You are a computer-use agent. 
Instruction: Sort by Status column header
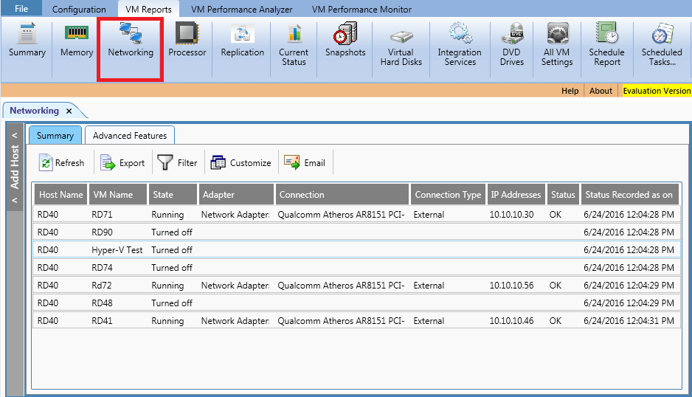point(563,194)
